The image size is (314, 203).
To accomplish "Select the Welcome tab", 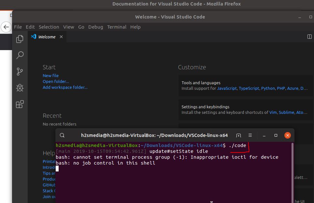I will (x=47, y=37).
